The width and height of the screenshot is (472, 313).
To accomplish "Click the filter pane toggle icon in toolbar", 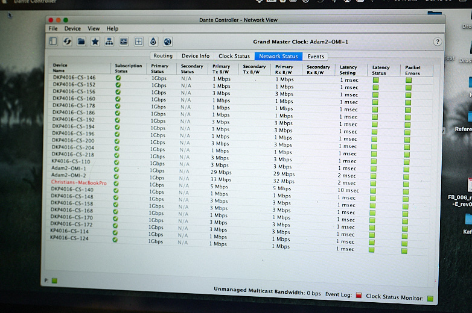I will click(53, 42).
